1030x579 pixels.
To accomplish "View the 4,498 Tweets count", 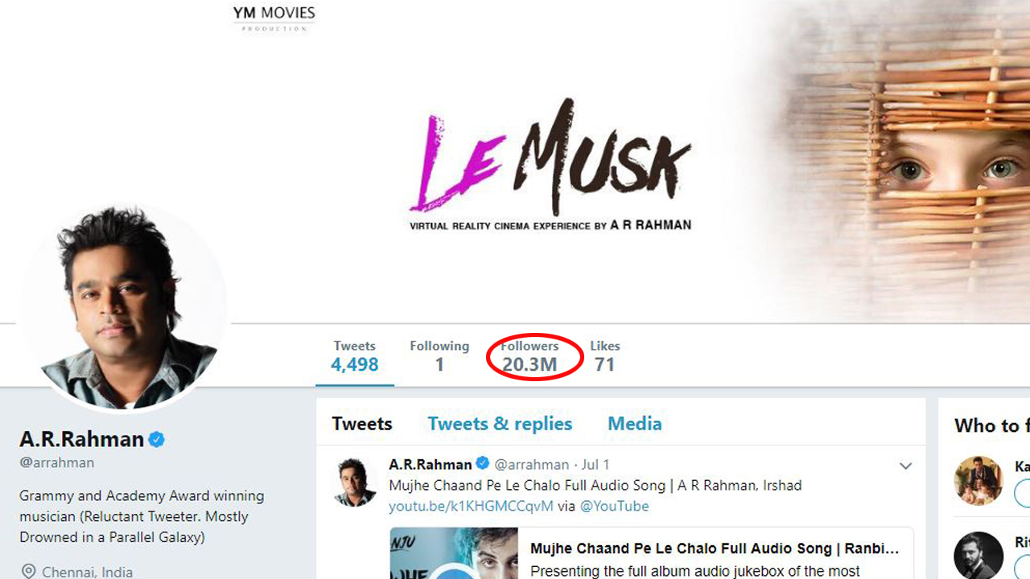I will [x=355, y=356].
